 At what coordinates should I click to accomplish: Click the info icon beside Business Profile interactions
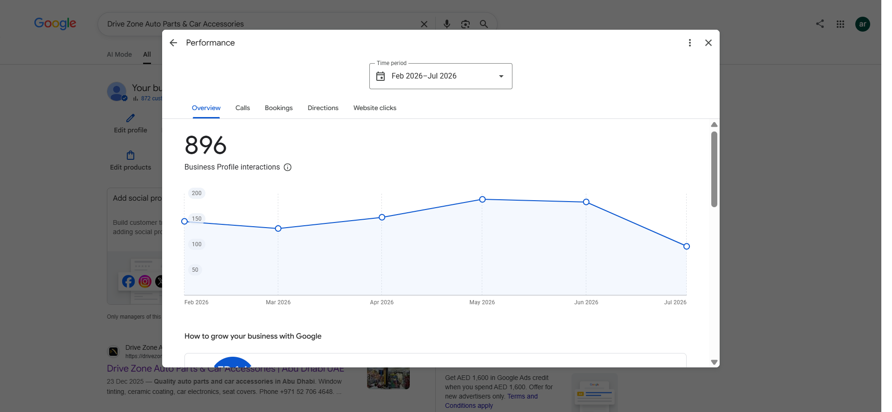[x=288, y=167]
